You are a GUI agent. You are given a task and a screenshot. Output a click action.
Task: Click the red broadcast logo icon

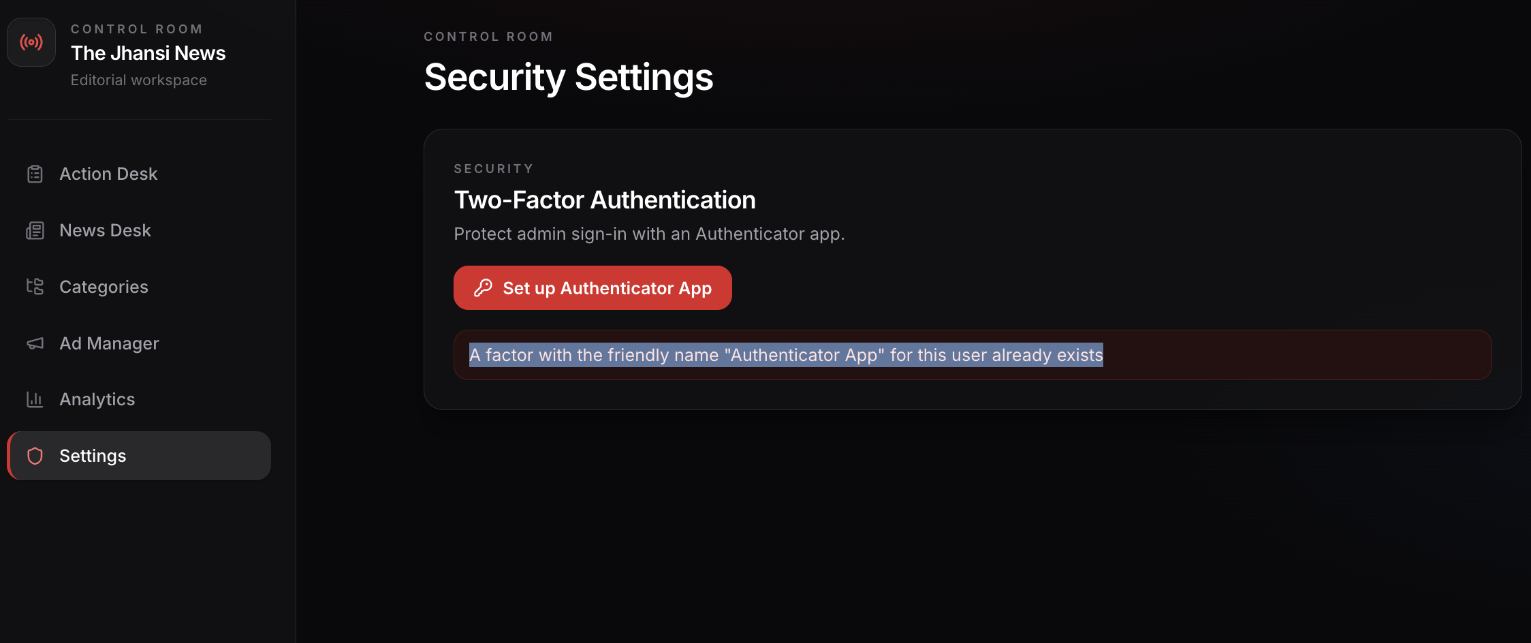point(31,42)
